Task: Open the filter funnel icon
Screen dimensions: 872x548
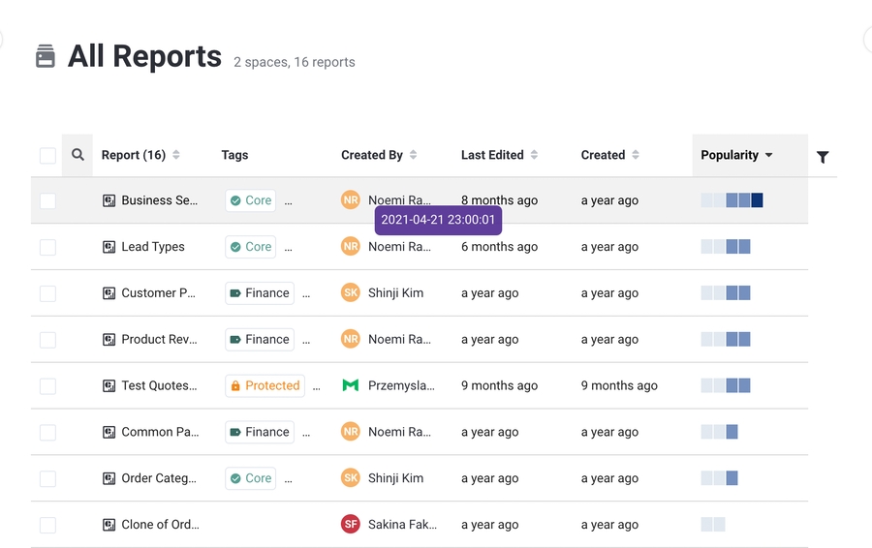Action: [x=823, y=157]
